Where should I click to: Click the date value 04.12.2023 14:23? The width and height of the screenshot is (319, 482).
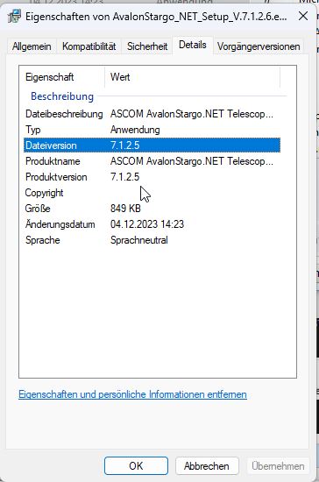147,224
